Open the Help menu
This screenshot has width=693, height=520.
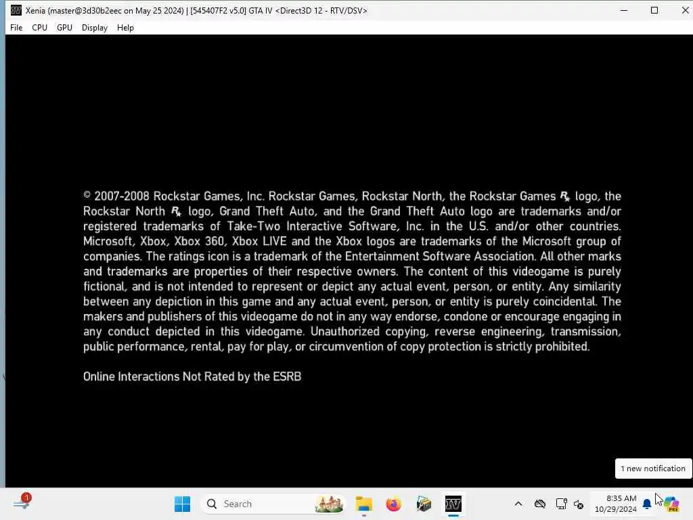click(125, 27)
